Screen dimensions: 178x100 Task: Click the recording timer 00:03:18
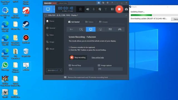(x=66, y=8)
